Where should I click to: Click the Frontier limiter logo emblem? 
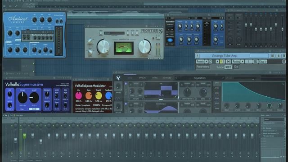[161, 31]
